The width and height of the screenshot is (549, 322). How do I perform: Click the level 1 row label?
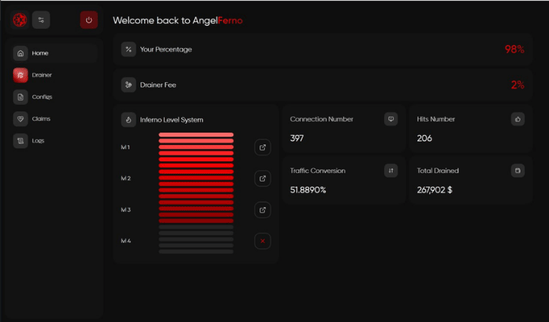[125, 147]
